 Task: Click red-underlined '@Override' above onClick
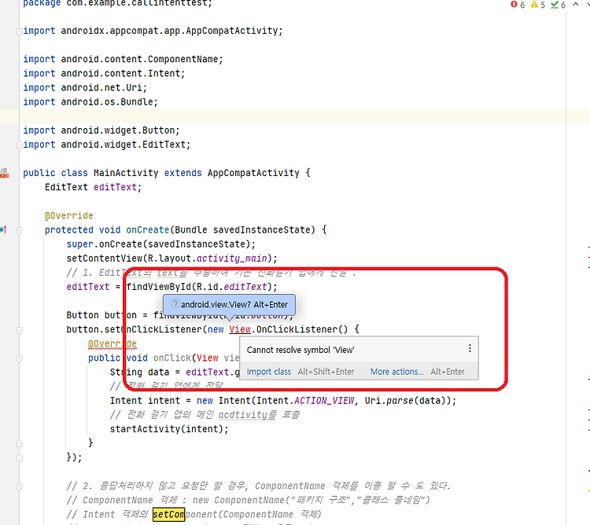click(x=112, y=344)
